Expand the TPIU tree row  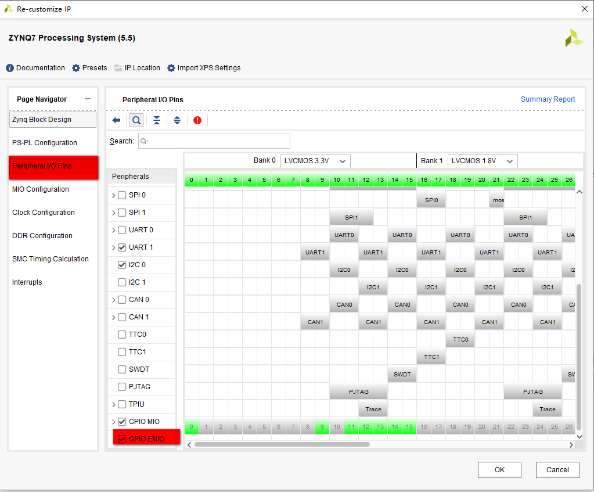[113, 404]
